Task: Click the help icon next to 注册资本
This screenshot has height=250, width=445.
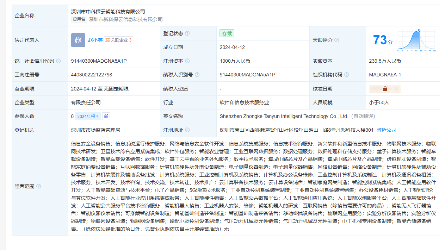Action: tap(187, 61)
